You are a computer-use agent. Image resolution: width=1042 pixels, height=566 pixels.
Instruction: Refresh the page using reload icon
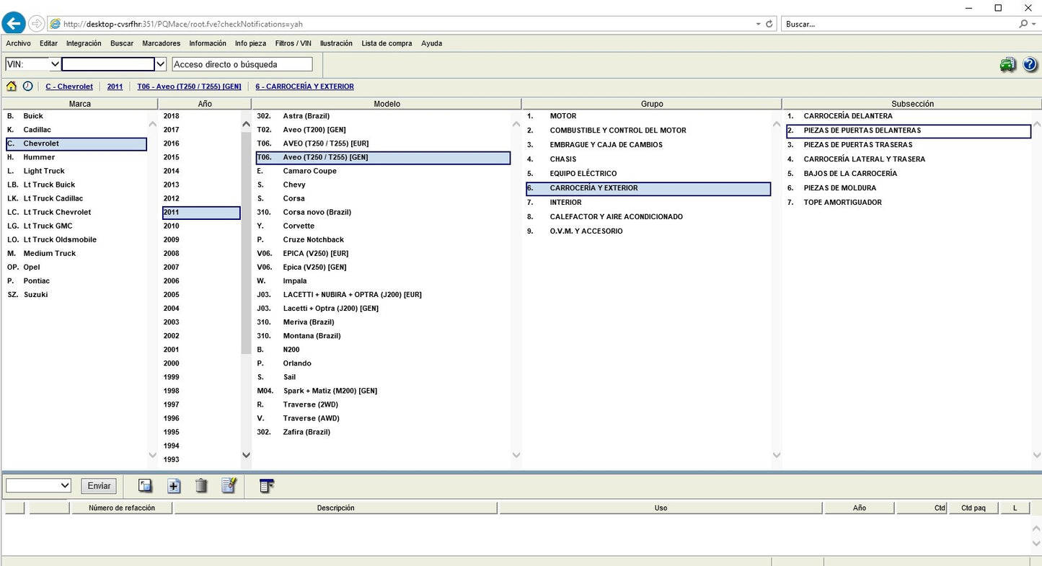(x=769, y=24)
